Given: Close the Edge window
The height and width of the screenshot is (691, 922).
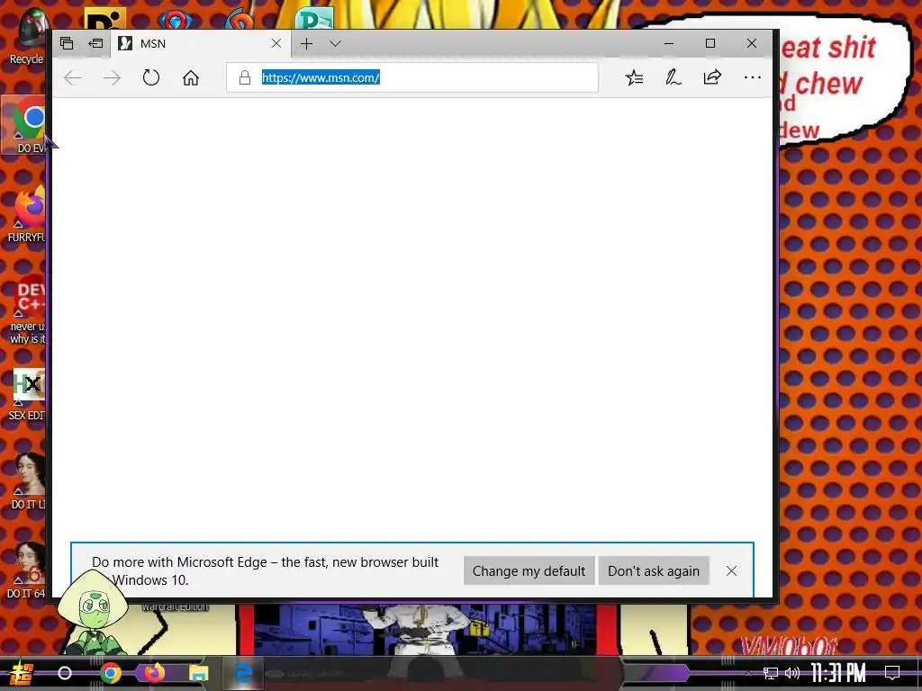Looking at the screenshot, I should [x=752, y=43].
